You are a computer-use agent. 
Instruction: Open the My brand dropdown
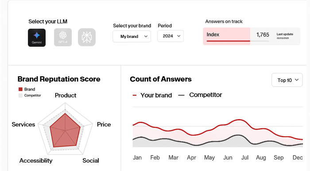tap(132, 37)
